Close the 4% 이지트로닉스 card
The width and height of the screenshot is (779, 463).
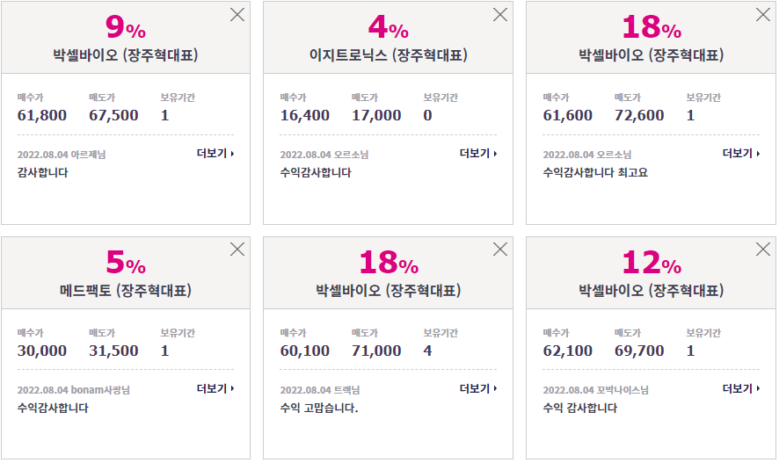(500, 14)
